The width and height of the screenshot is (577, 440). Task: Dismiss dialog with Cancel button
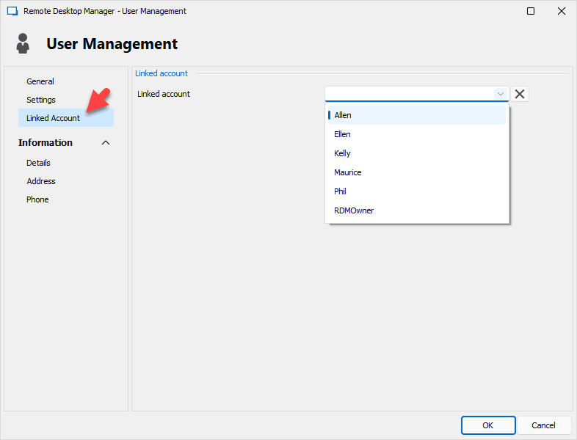coord(543,425)
